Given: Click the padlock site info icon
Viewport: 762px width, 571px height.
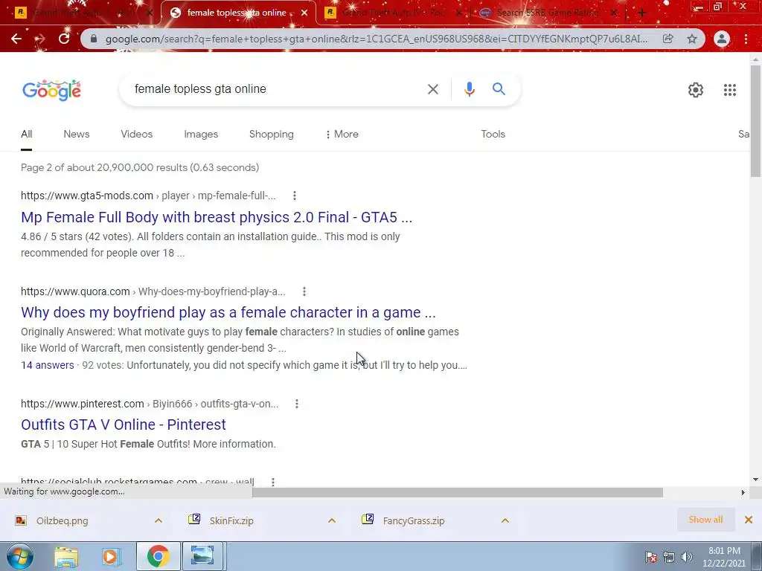Looking at the screenshot, I should pyautogui.click(x=94, y=39).
